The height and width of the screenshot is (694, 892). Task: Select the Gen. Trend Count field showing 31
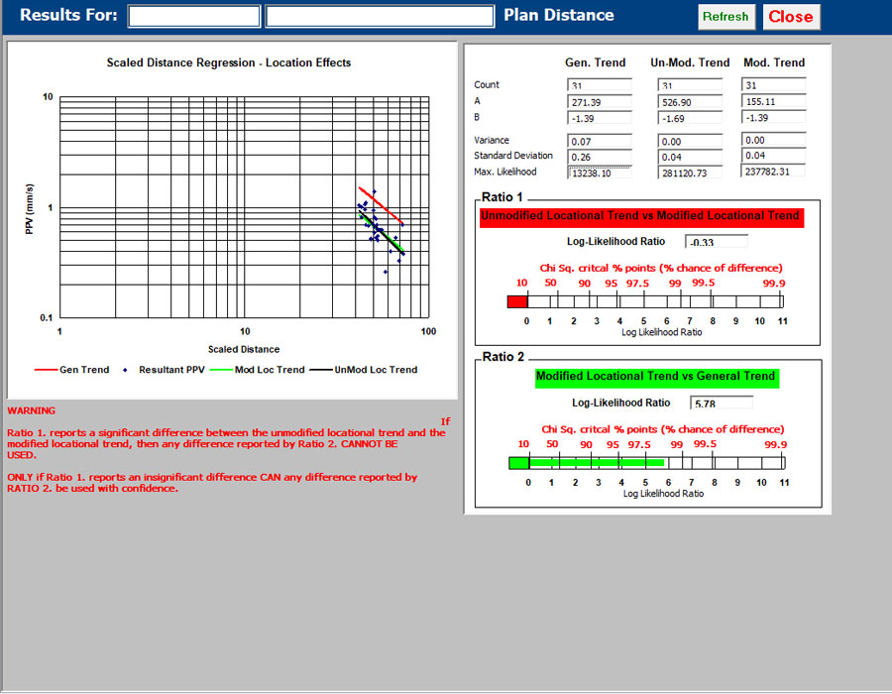599,84
